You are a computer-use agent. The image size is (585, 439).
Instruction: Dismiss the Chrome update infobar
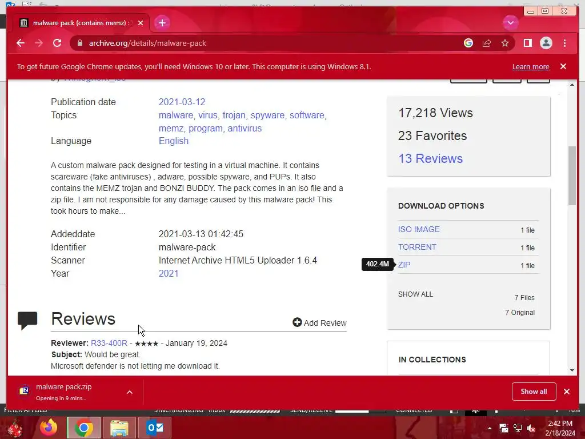click(x=563, y=66)
